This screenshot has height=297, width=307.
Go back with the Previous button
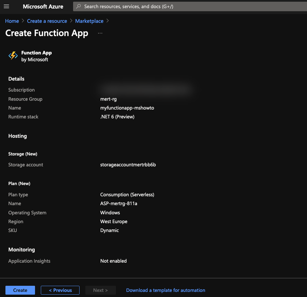pyautogui.click(x=60, y=290)
